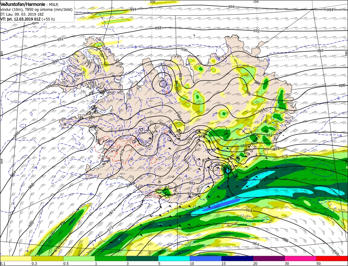Click the legend value "15"
Screen dimensions: 348x266
[x=223, y=263]
